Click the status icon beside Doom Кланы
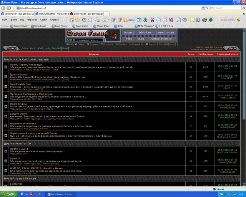The image size is (246, 197). pyautogui.click(x=6, y=106)
